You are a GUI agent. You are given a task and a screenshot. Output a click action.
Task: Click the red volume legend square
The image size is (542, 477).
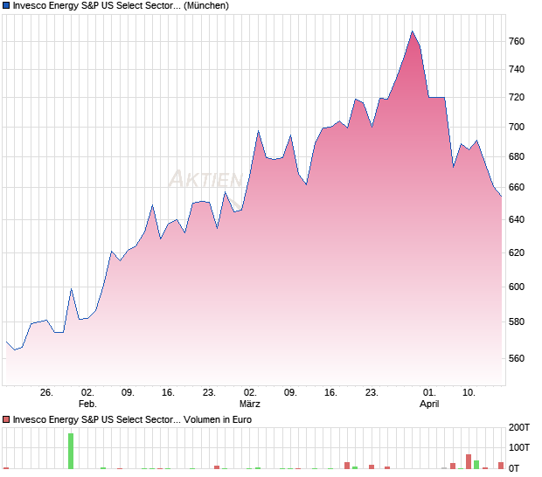(6, 419)
